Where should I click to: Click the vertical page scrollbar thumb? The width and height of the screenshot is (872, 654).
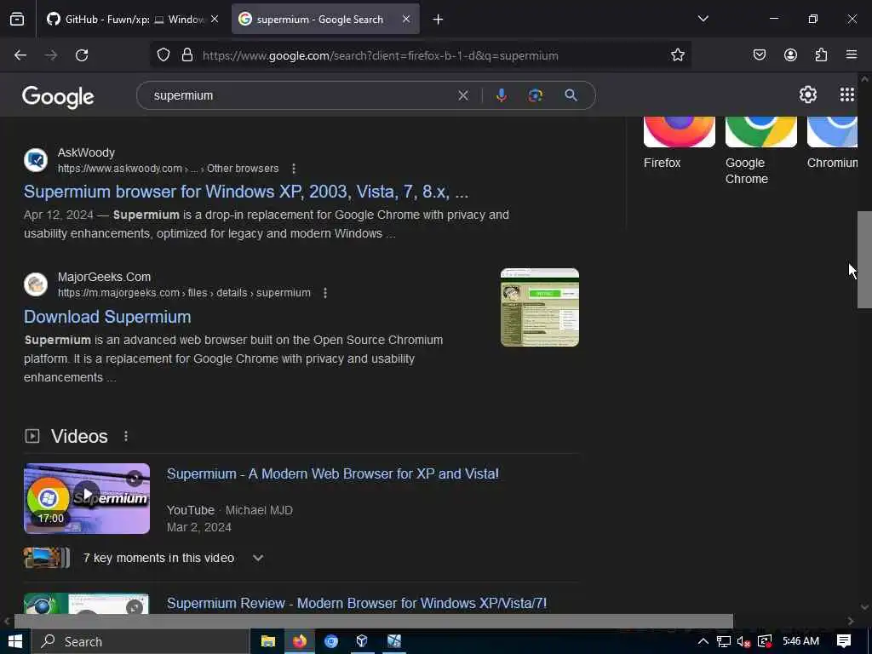point(863,259)
